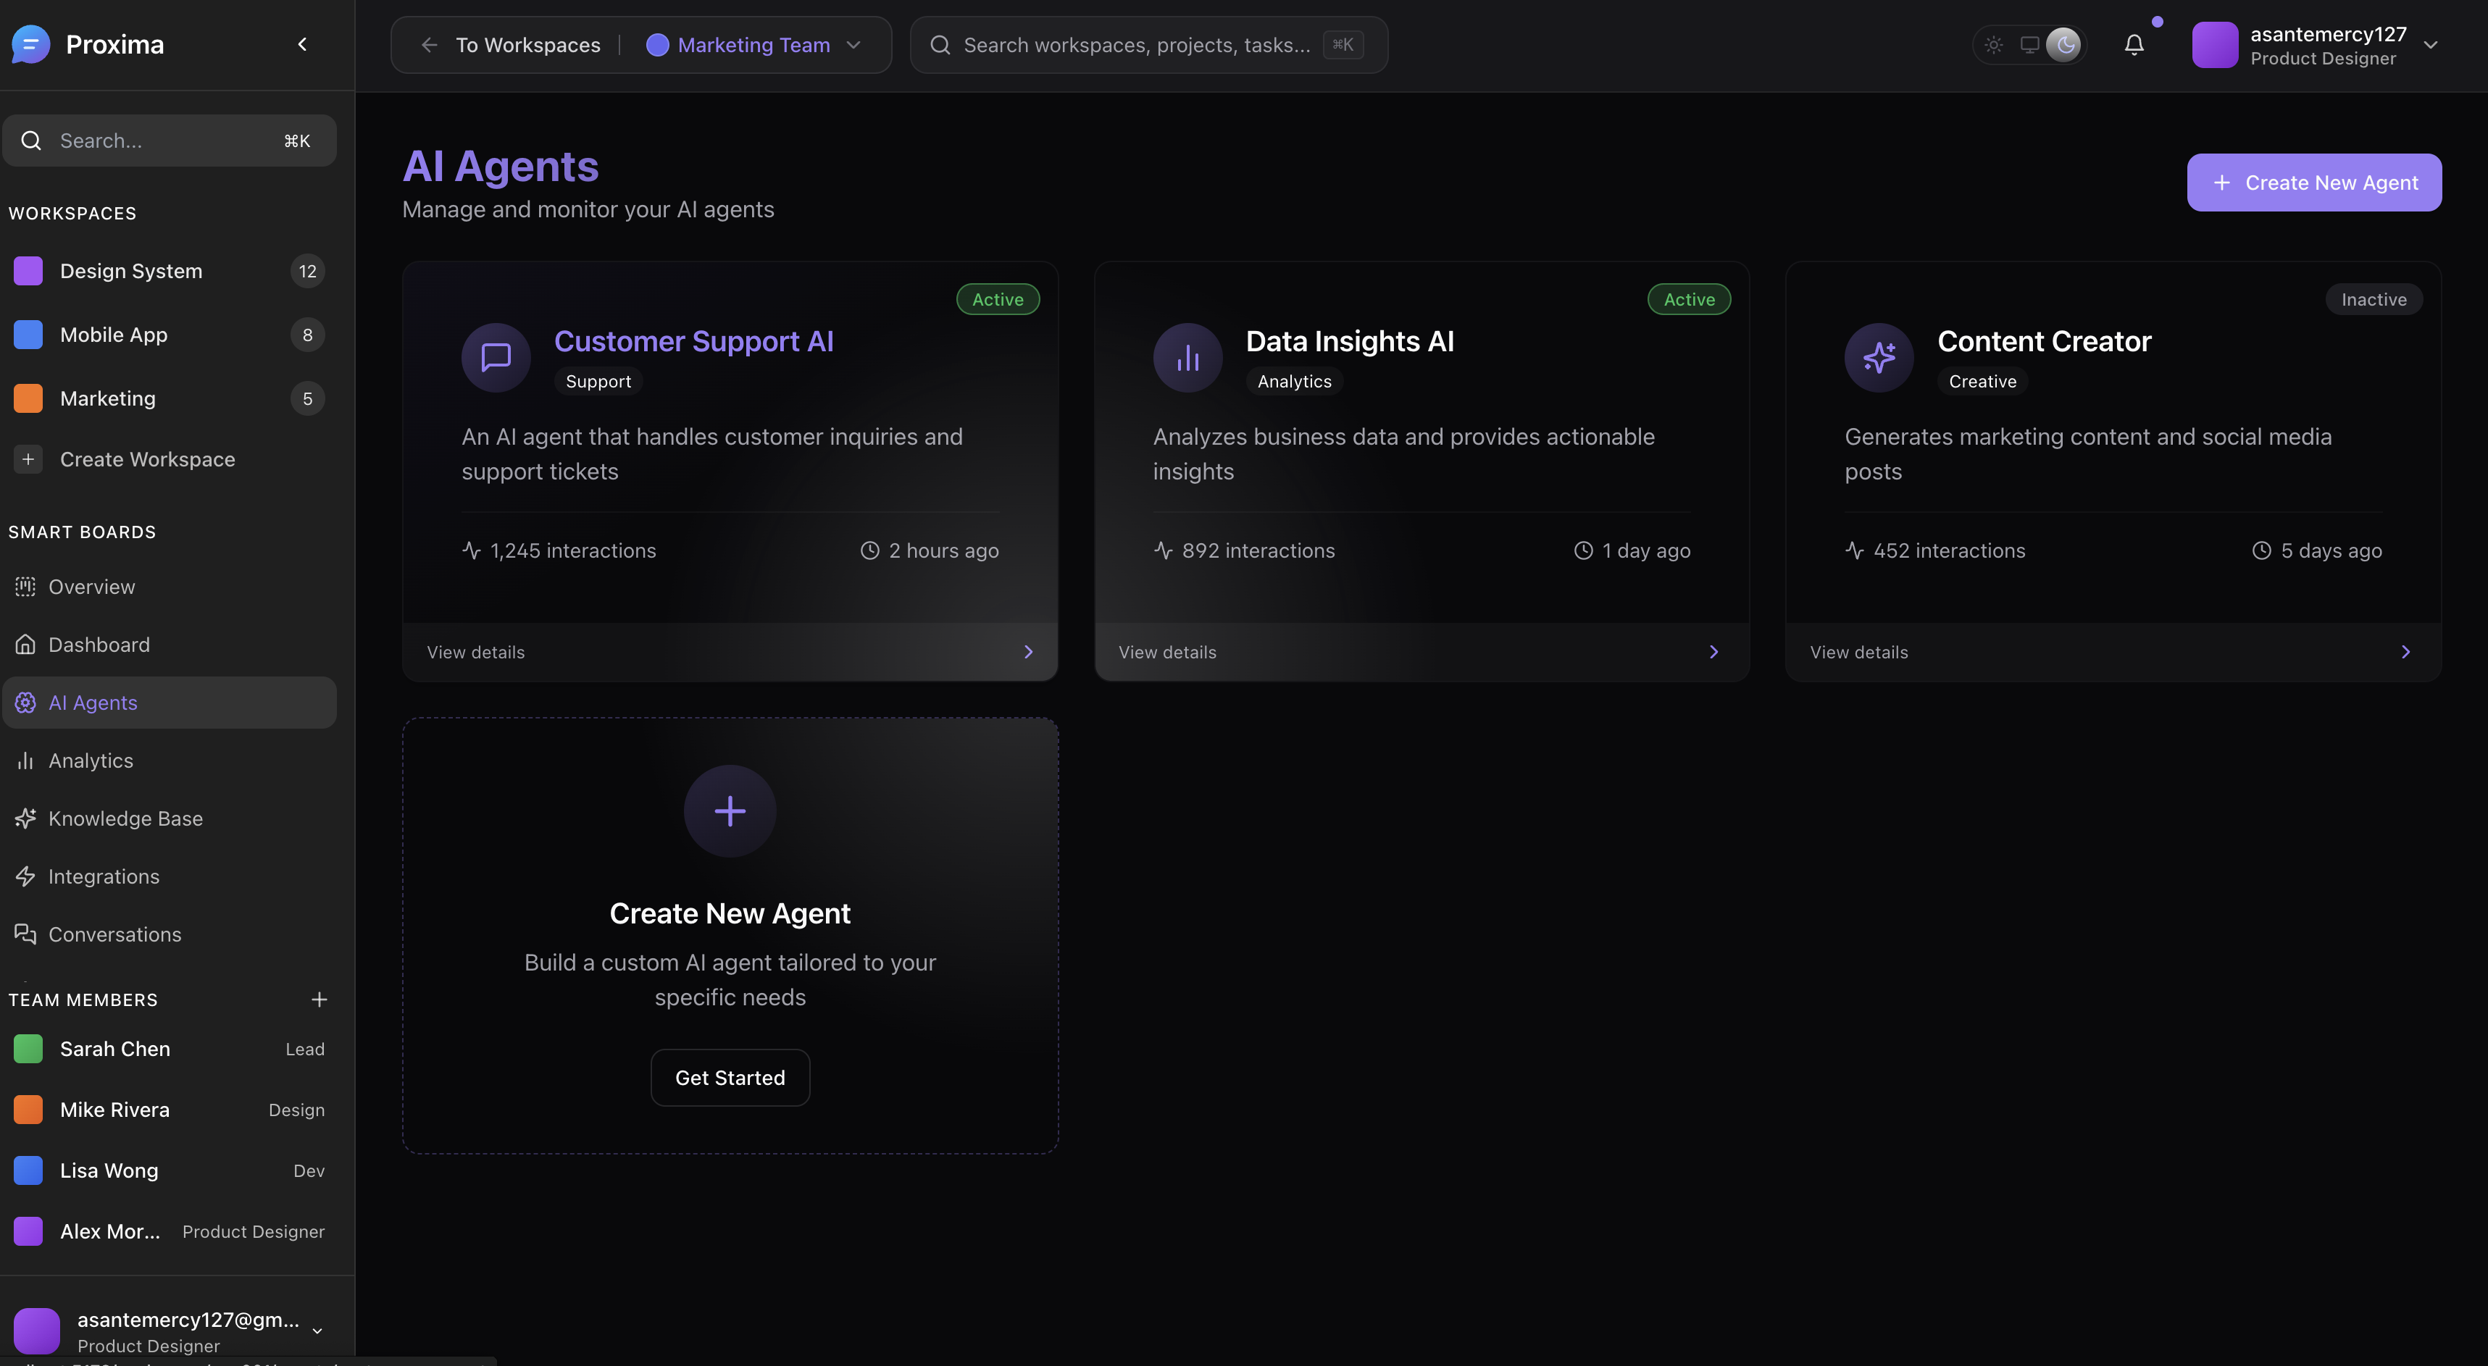The image size is (2488, 1366).
Task: Click the plus circle in Create New Agent card
Action: pyautogui.click(x=729, y=811)
